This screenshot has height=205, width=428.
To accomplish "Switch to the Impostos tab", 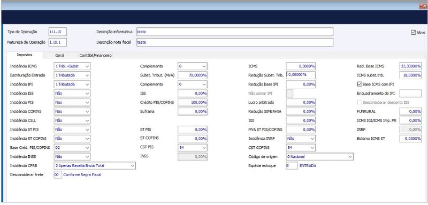I will [25, 55].
